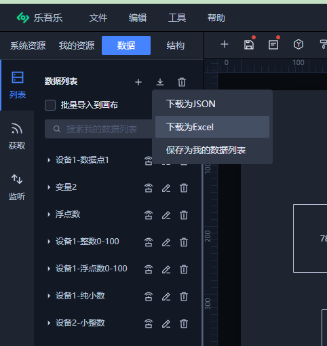Open the 文件 menu
Image resolution: width=327 pixels, height=346 pixels.
coord(98,18)
